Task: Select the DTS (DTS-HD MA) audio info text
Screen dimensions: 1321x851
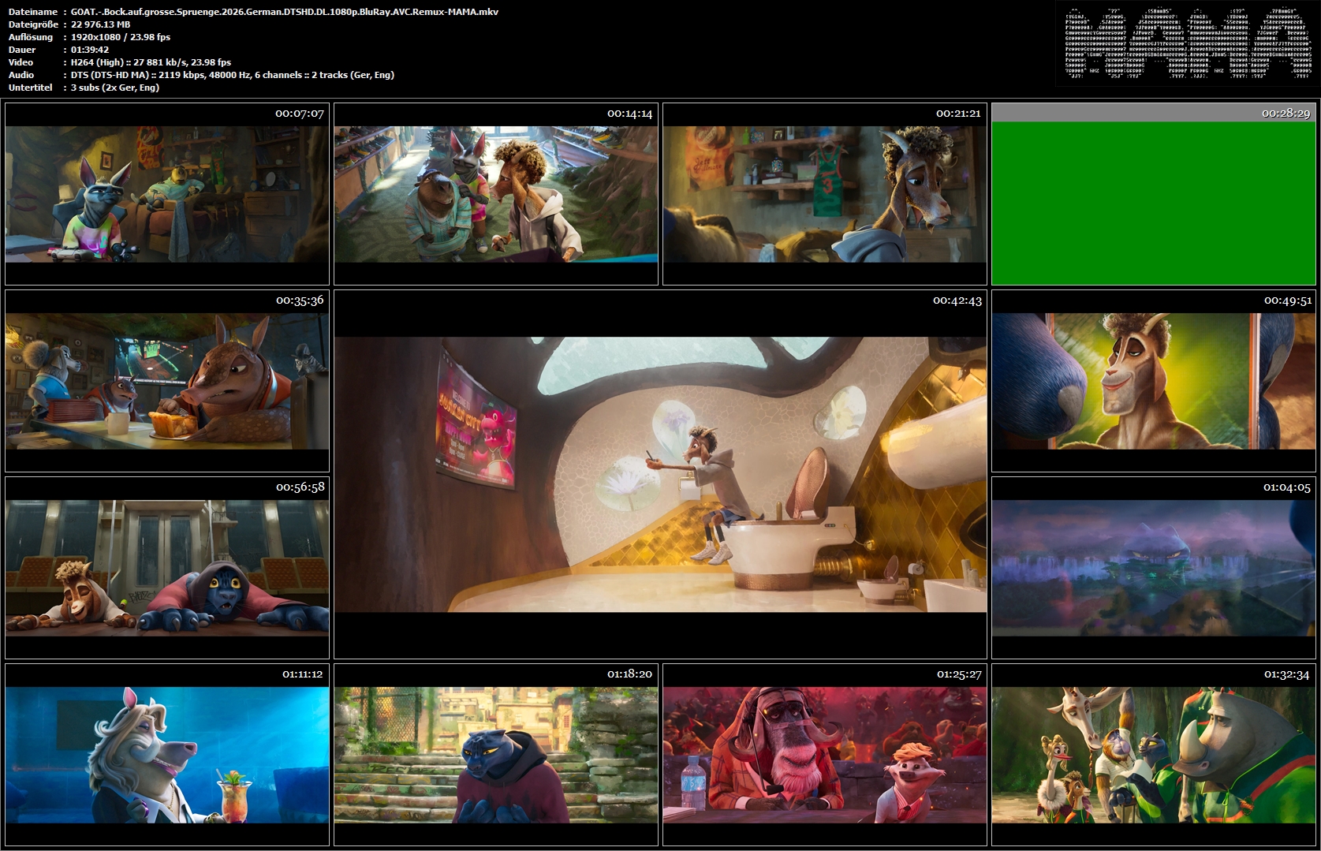Action: click(x=233, y=75)
